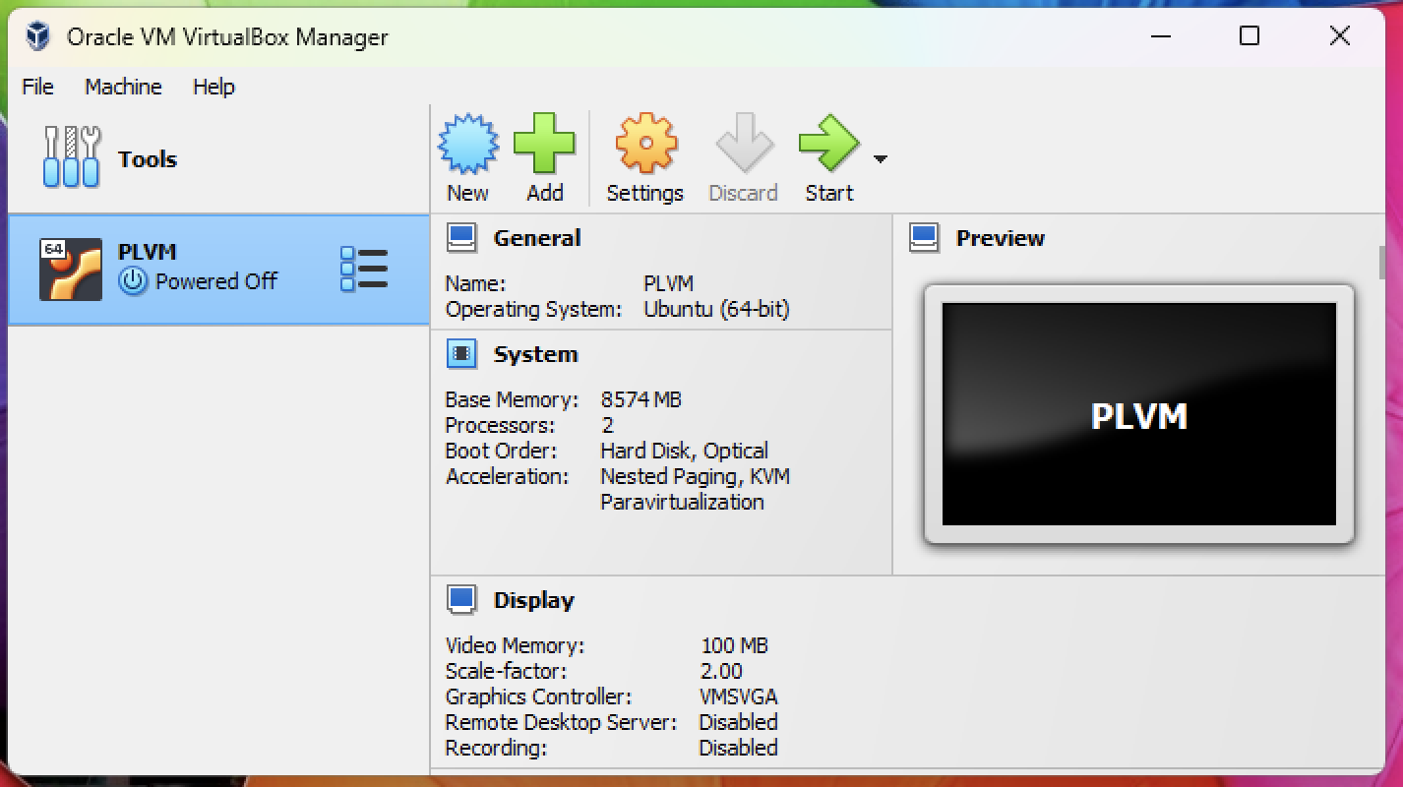Open the Start button dropdown arrow
The image size is (1403, 787).
tap(879, 157)
